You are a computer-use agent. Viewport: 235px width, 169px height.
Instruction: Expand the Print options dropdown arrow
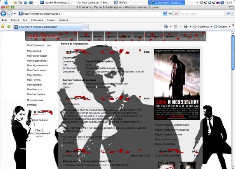191,27
